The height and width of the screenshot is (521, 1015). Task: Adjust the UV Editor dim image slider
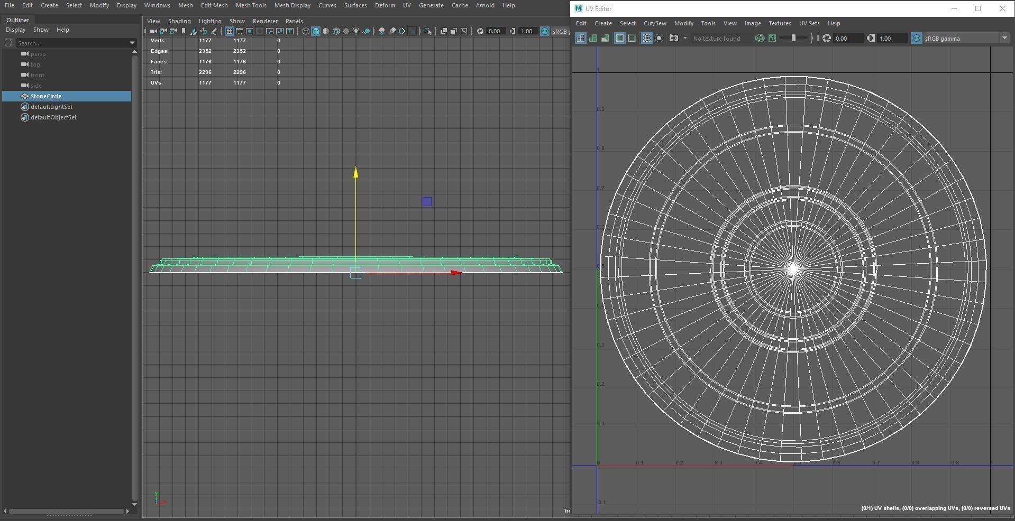tap(793, 38)
